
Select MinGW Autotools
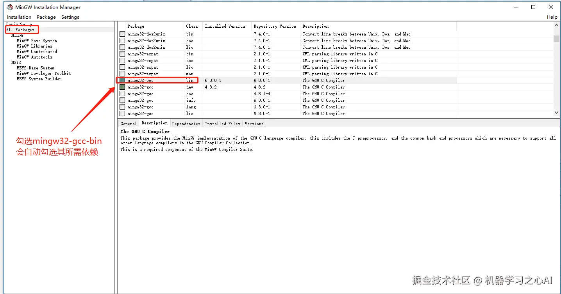tap(34, 57)
